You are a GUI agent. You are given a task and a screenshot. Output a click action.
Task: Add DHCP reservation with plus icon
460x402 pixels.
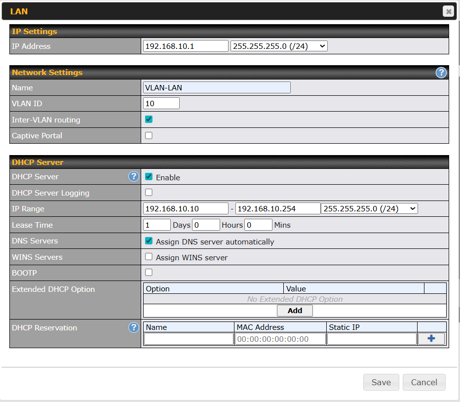click(x=431, y=339)
